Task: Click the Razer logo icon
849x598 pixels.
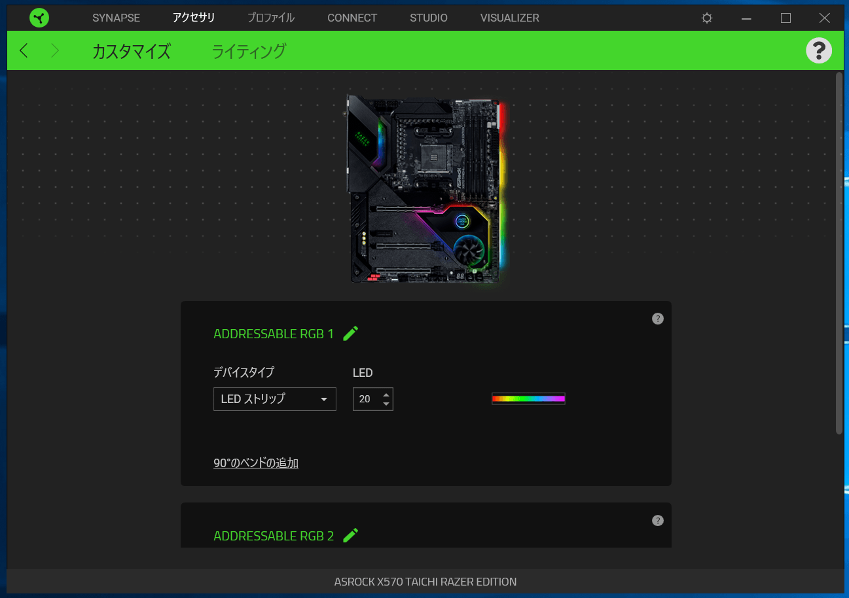Action: (x=39, y=18)
